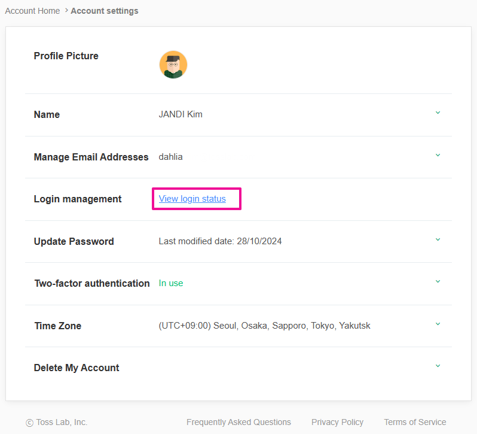Click the Seoul time zone value
Viewport: 477px width, 434px height.
point(264,326)
